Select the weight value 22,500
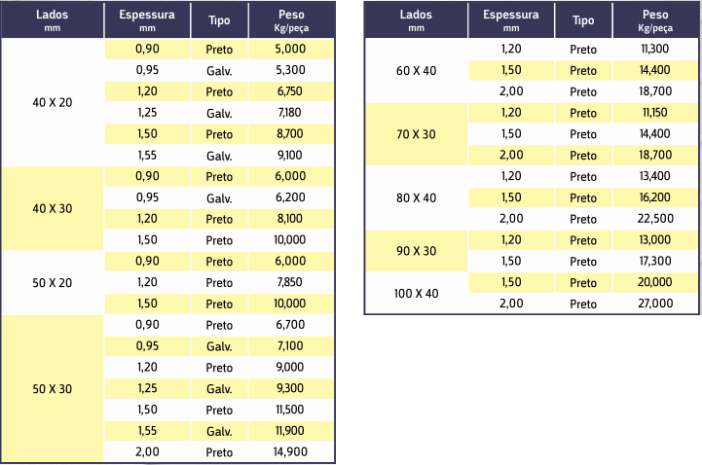Viewport: 702px width, 465px height. click(x=656, y=219)
